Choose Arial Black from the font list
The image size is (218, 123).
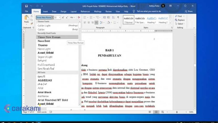coord(44,92)
